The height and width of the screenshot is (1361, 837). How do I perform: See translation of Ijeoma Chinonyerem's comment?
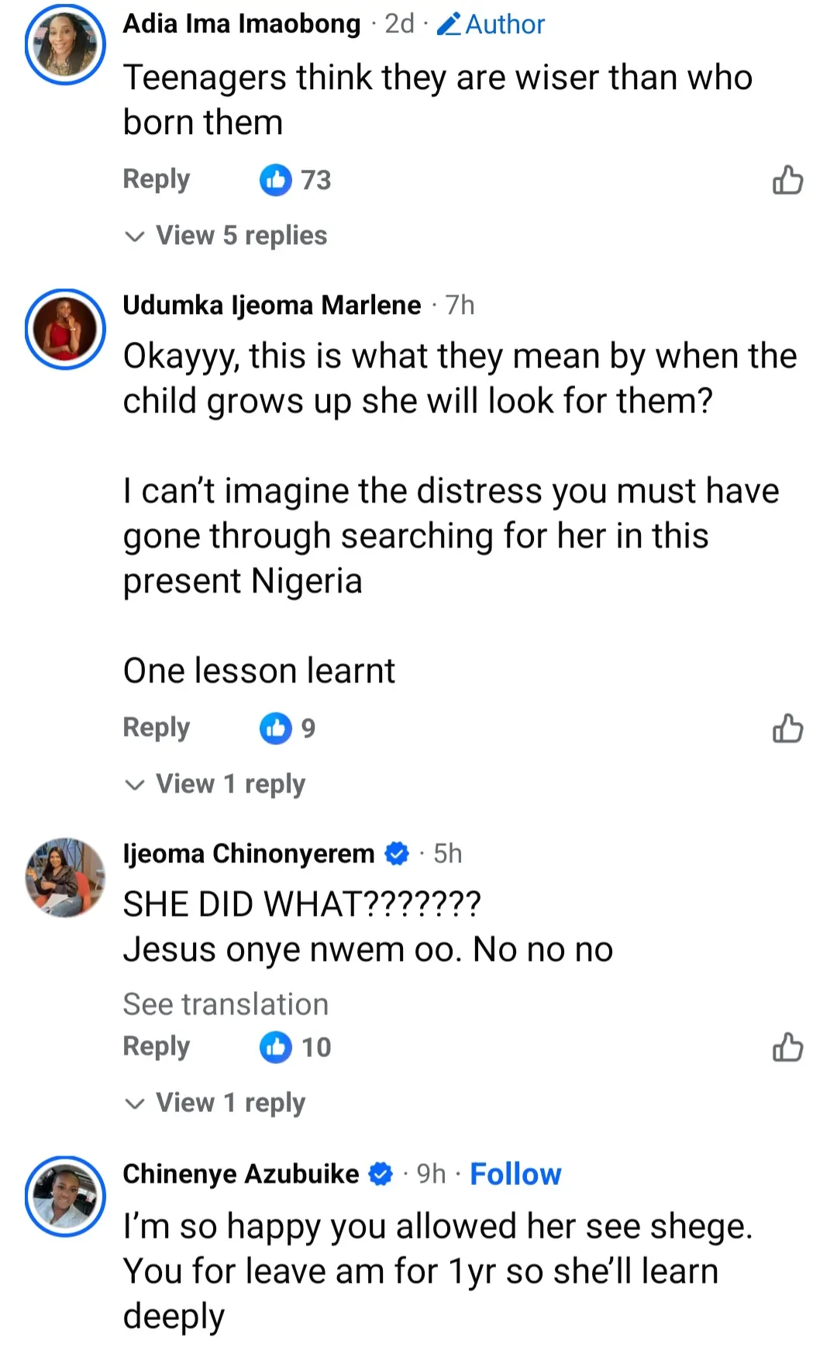pyautogui.click(x=226, y=1004)
